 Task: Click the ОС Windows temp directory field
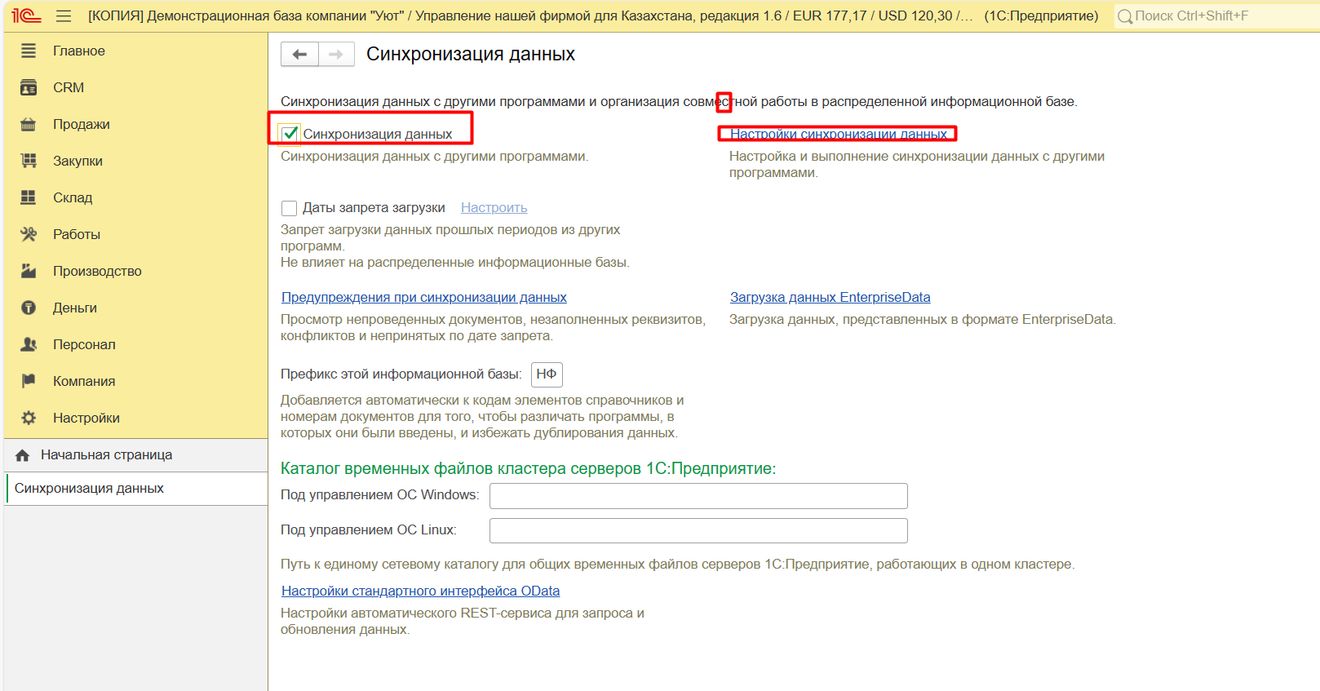pyautogui.click(x=698, y=496)
